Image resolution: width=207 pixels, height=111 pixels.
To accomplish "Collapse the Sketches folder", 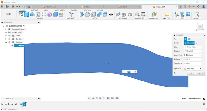I will (x=6, y=42).
